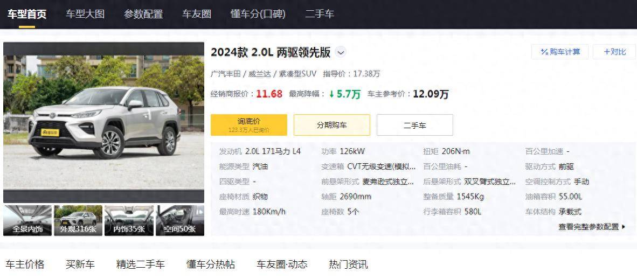637x279 pixels.
Task: Click 查看完整参数配置 link
Action: [x=592, y=227]
